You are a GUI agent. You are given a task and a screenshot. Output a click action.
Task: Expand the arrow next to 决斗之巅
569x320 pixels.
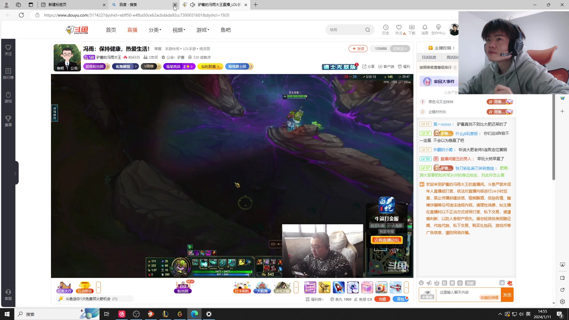[296, 287]
